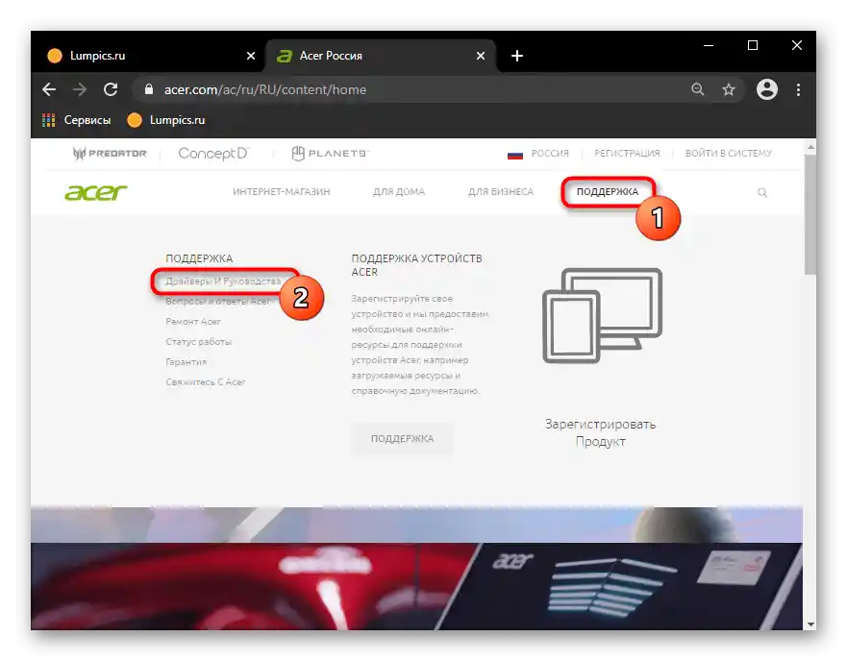
Task: Select the Acer Россия tab
Action: [381, 56]
